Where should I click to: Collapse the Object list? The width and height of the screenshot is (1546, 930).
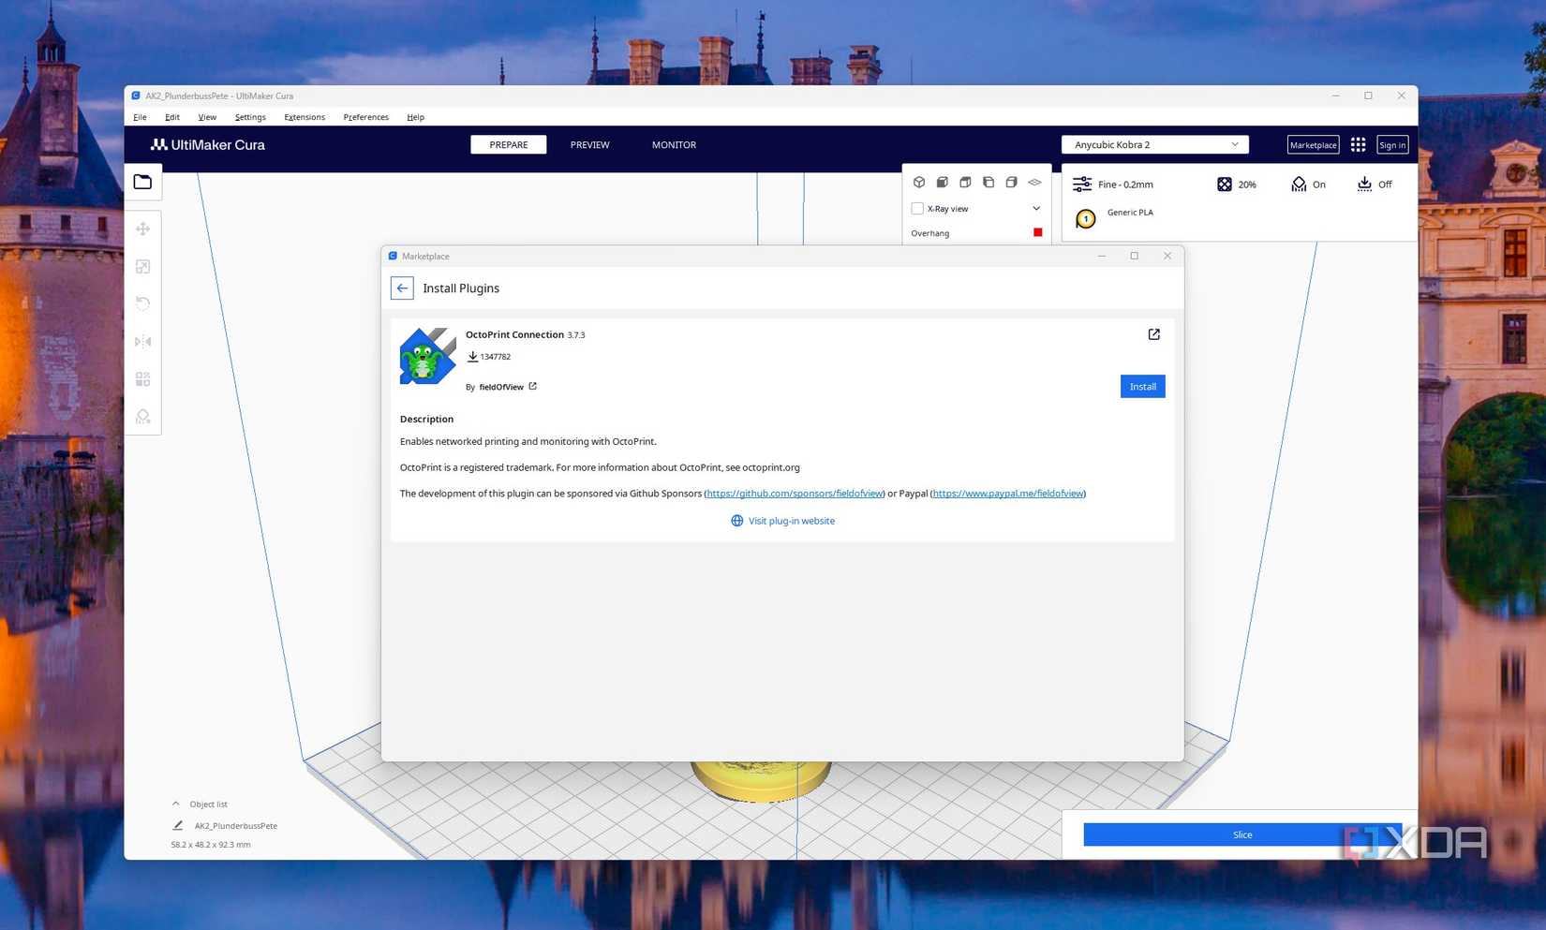(x=175, y=804)
